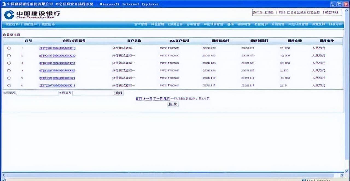This screenshot has height=181, width=350.
Task: Open the contract number link in the last row
Action: 57,86
